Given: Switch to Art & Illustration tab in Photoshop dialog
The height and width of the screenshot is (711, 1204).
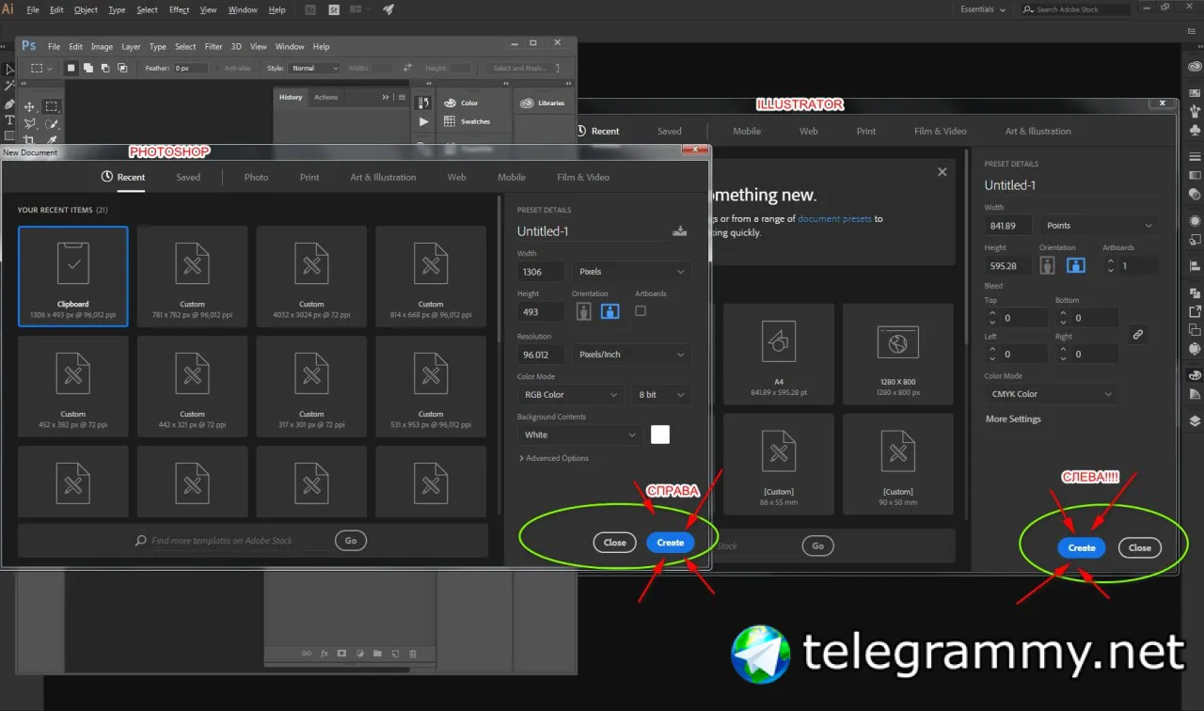Looking at the screenshot, I should point(383,177).
